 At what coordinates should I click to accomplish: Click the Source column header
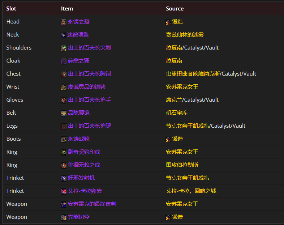pos(175,9)
